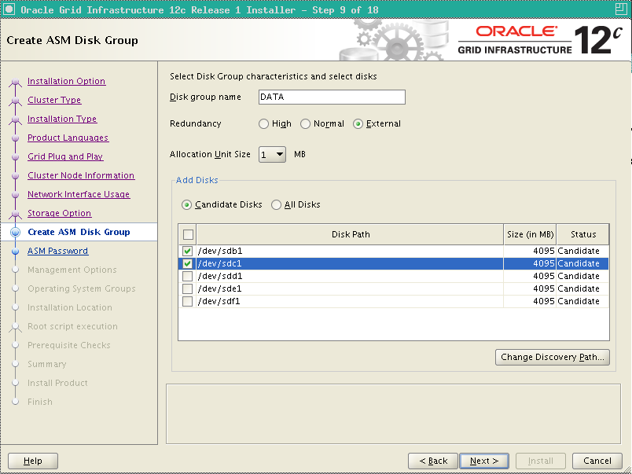Choose All Disks radio button

pyautogui.click(x=276, y=204)
